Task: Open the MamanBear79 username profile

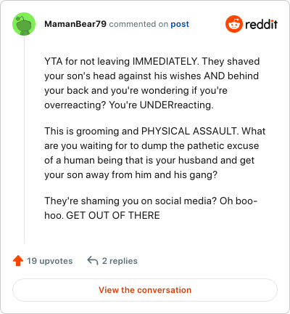Action: click(x=75, y=24)
